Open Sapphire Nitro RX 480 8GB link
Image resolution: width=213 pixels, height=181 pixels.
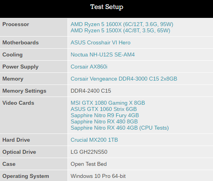click(104, 121)
